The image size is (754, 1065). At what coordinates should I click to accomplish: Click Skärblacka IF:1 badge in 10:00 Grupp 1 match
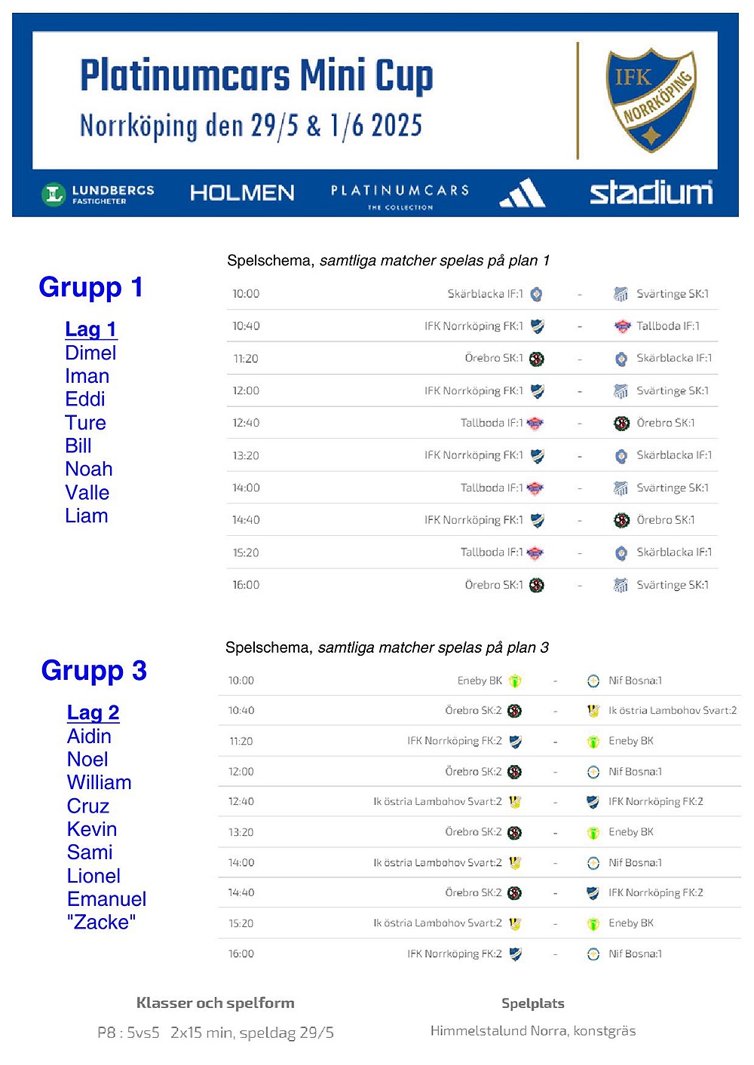click(x=536, y=294)
